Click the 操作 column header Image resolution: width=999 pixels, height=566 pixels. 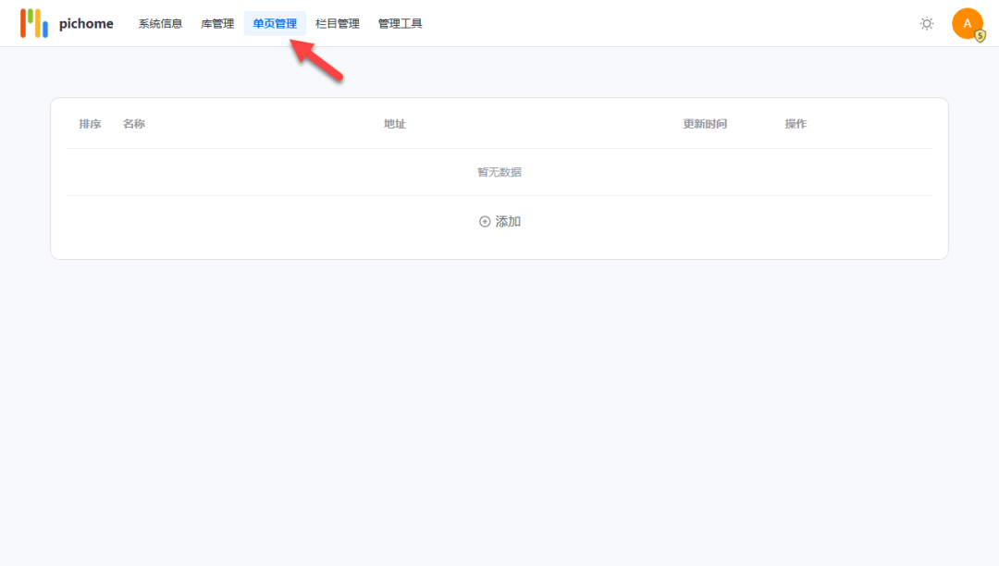(796, 123)
